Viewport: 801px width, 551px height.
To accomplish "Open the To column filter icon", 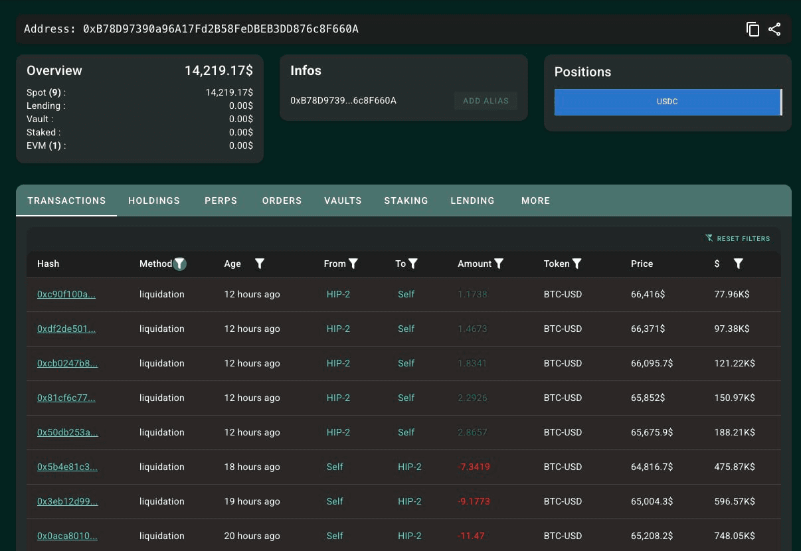I will point(413,264).
